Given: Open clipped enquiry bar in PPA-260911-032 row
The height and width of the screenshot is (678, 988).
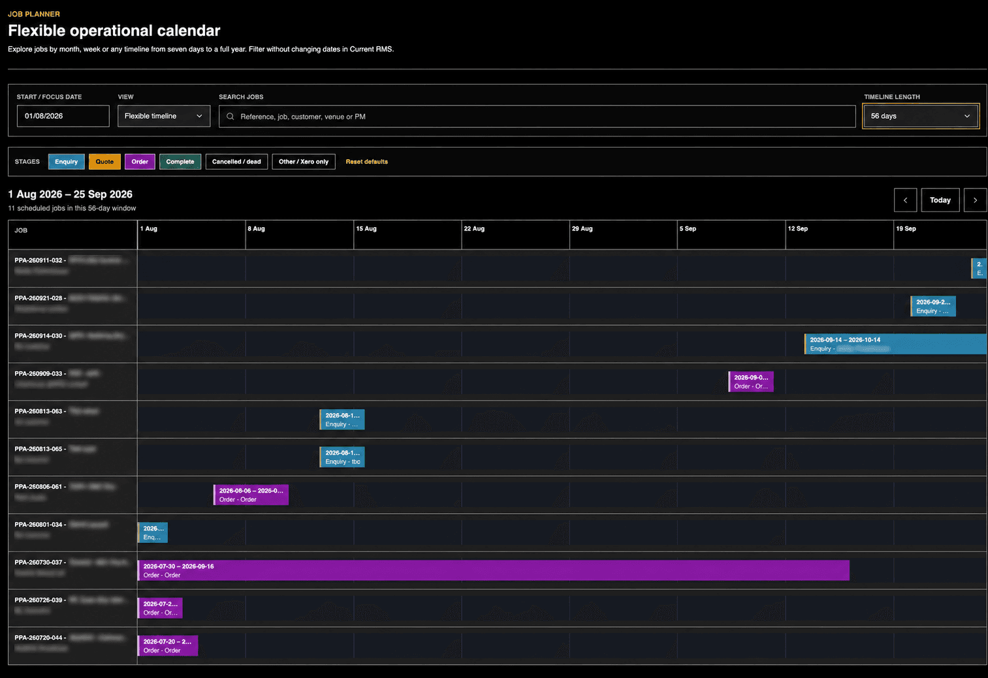Looking at the screenshot, I should [979, 268].
